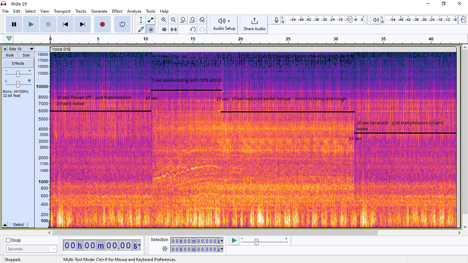Click the Record button
Image resolution: width=468 pixels, height=263 pixels.
(102, 24)
